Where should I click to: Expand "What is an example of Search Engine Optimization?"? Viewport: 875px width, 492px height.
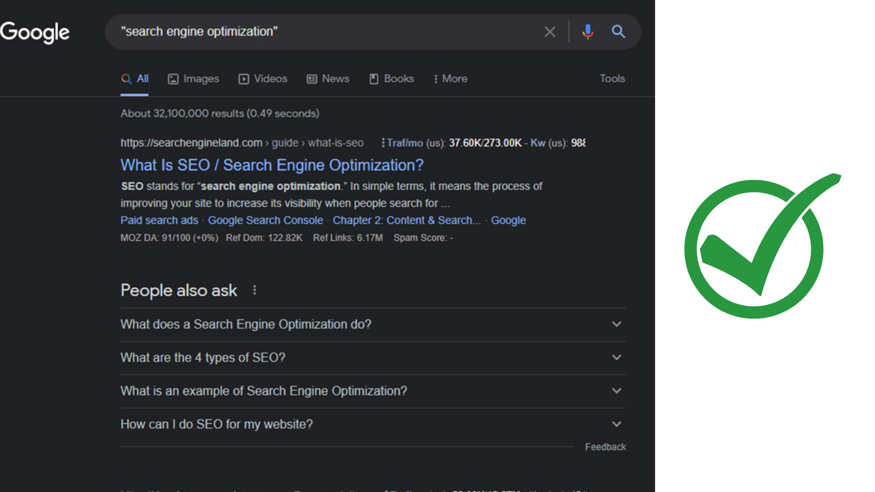click(373, 391)
